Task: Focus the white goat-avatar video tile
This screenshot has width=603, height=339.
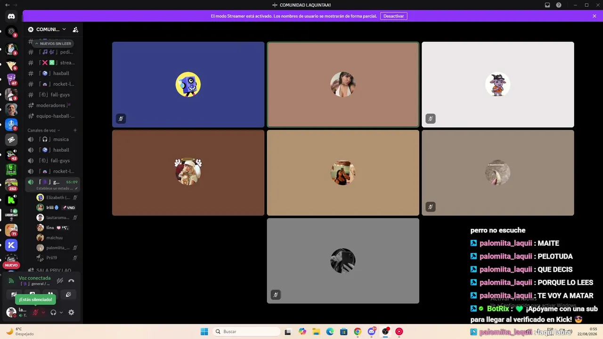Action: pyautogui.click(x=497, y=84)
